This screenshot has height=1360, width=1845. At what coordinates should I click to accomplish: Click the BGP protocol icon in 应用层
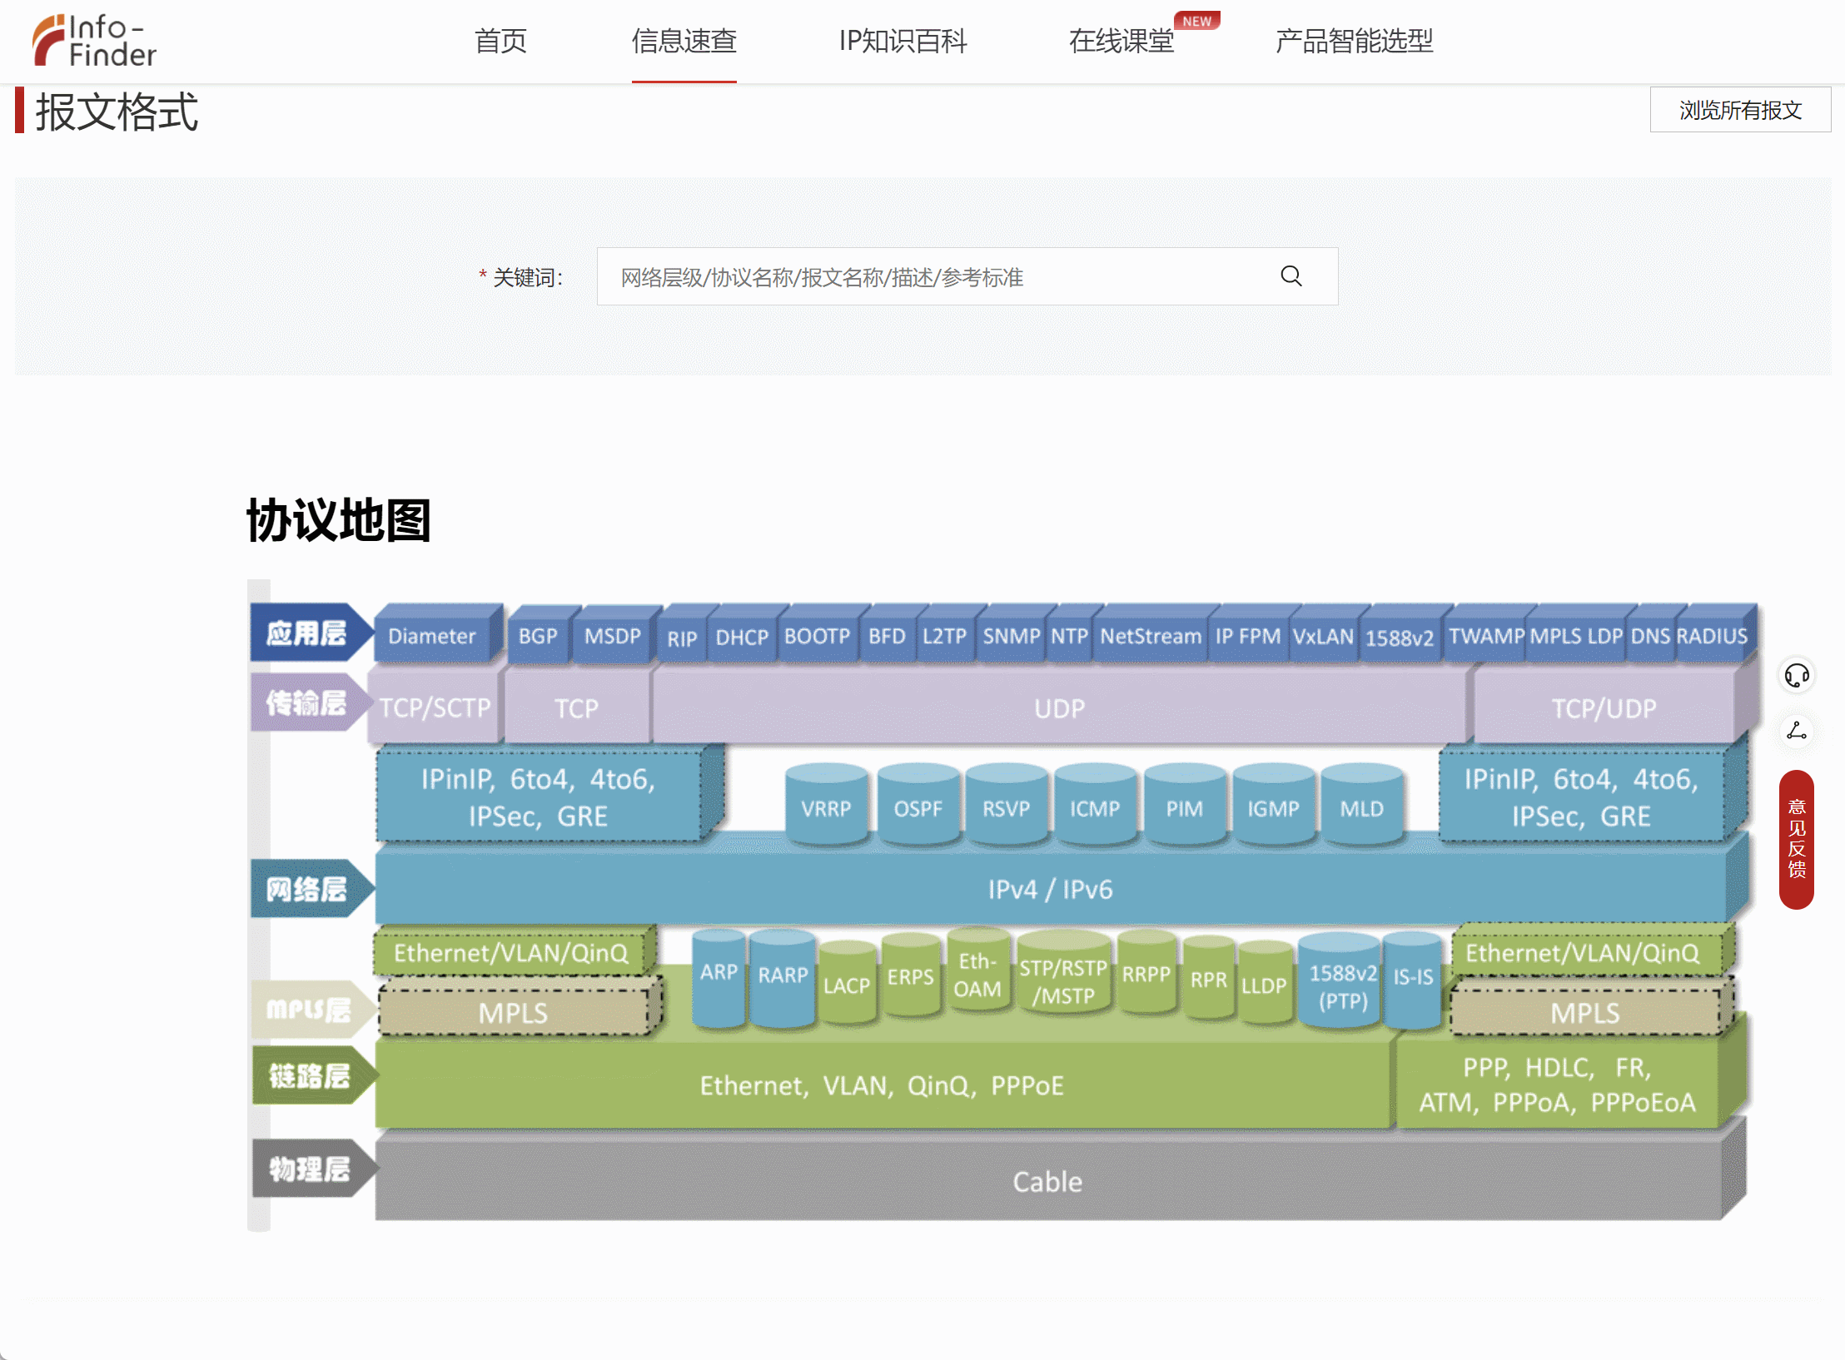pyautogui.click(x=535, y=634)
